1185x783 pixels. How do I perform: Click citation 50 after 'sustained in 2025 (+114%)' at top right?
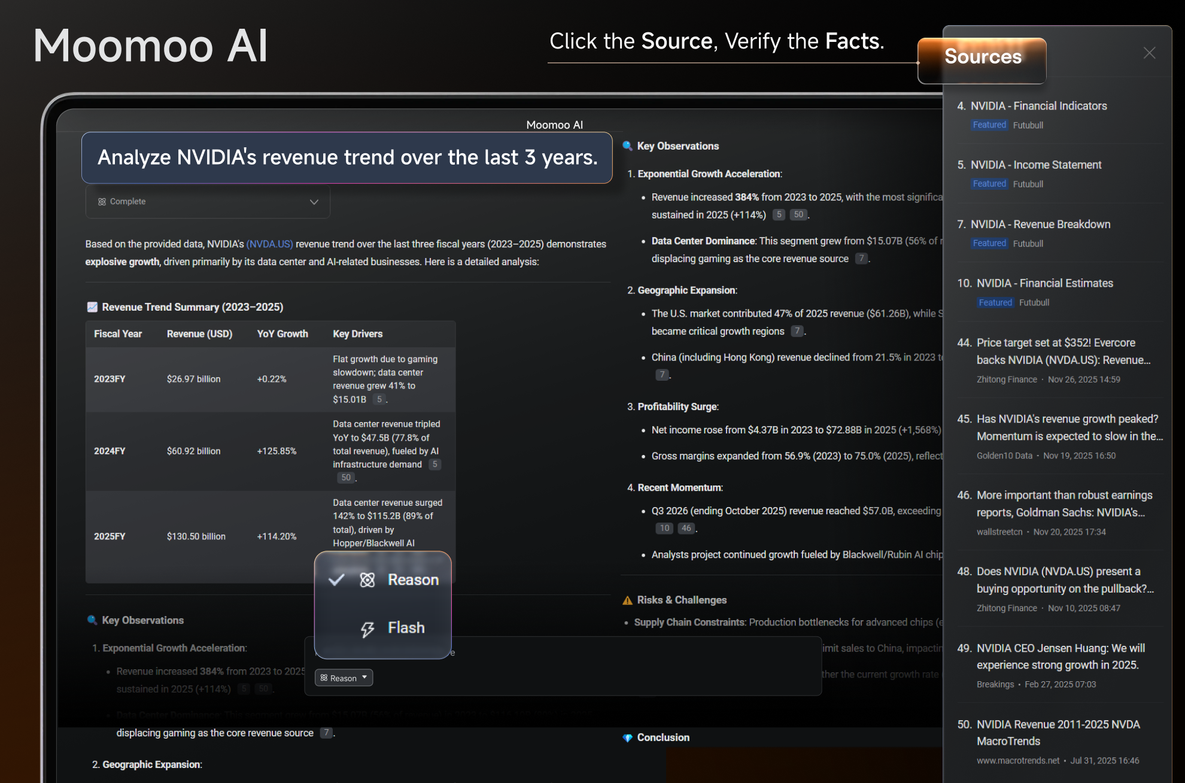[798, 215]
